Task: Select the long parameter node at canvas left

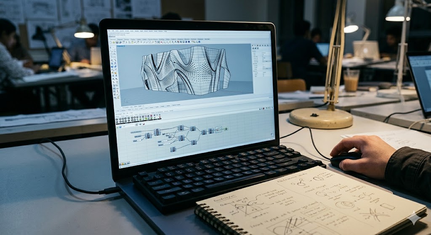Action: point(136,132)
